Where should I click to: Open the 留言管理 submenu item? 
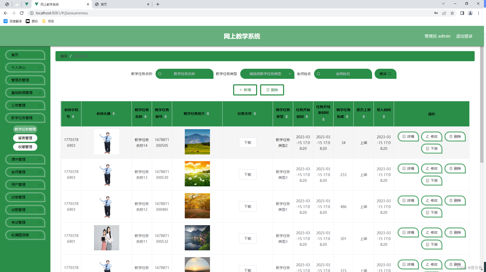25,138
